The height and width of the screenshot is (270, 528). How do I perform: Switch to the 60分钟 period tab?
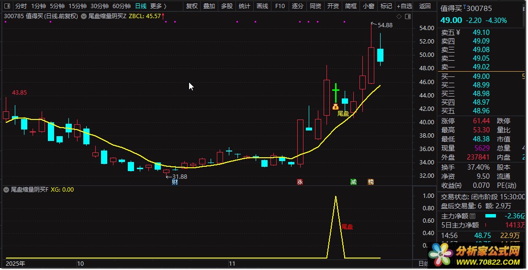click(121, 6)
